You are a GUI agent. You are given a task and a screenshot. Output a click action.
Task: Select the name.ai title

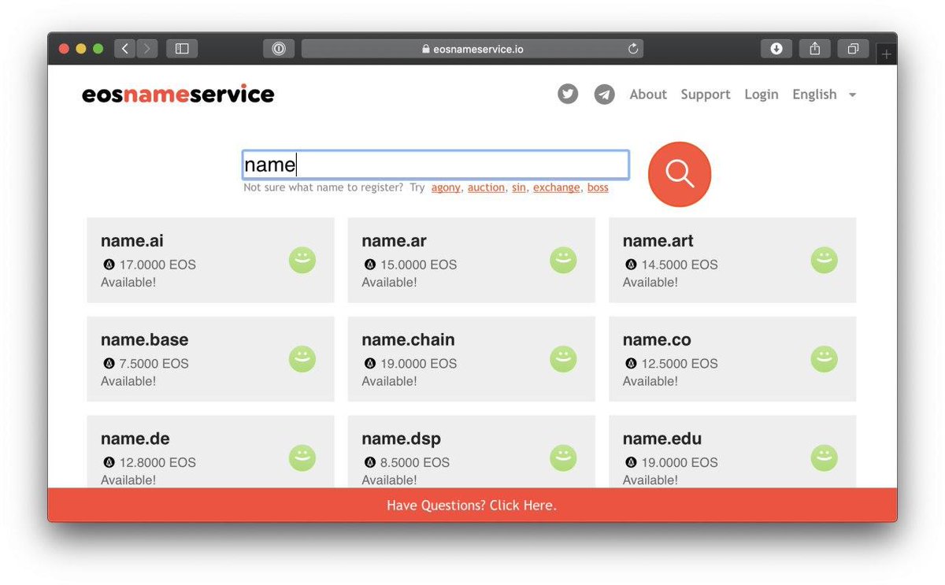click(132, 241)
